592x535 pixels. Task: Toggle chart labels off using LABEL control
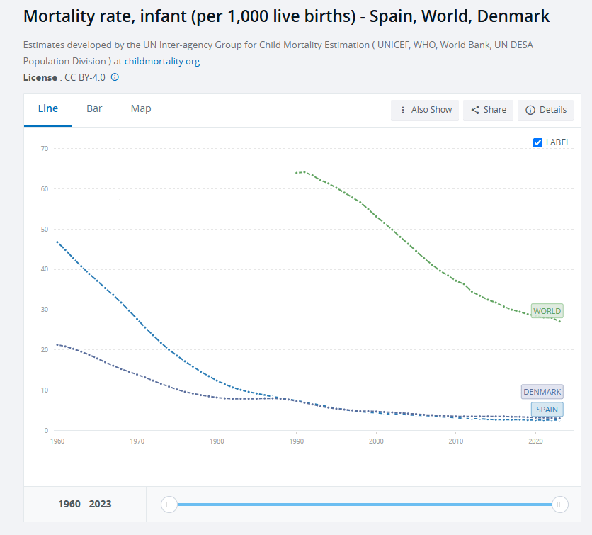point(538,142)
